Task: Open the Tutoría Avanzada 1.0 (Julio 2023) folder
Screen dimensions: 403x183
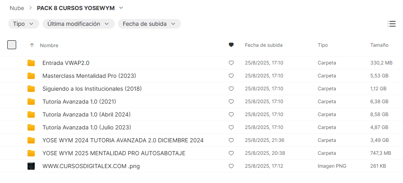Action: 87,127
